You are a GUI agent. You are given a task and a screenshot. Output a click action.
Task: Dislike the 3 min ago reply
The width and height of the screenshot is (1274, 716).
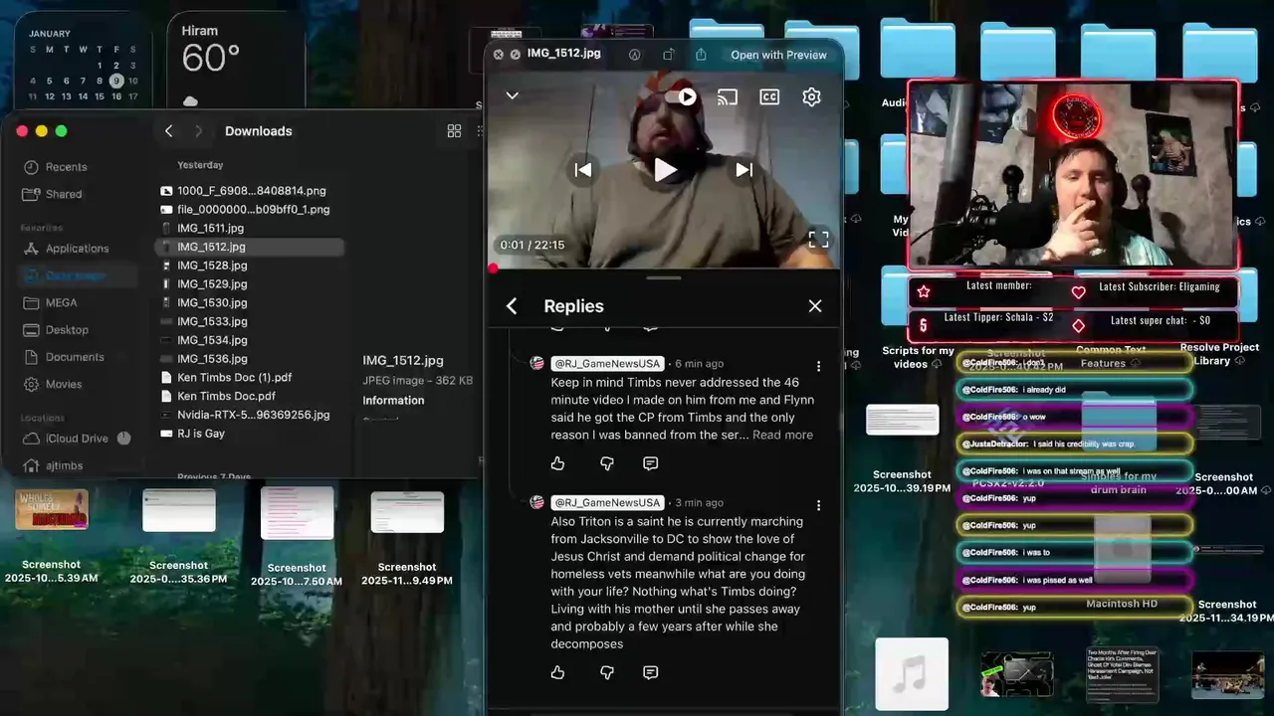[x=607, y=672]
